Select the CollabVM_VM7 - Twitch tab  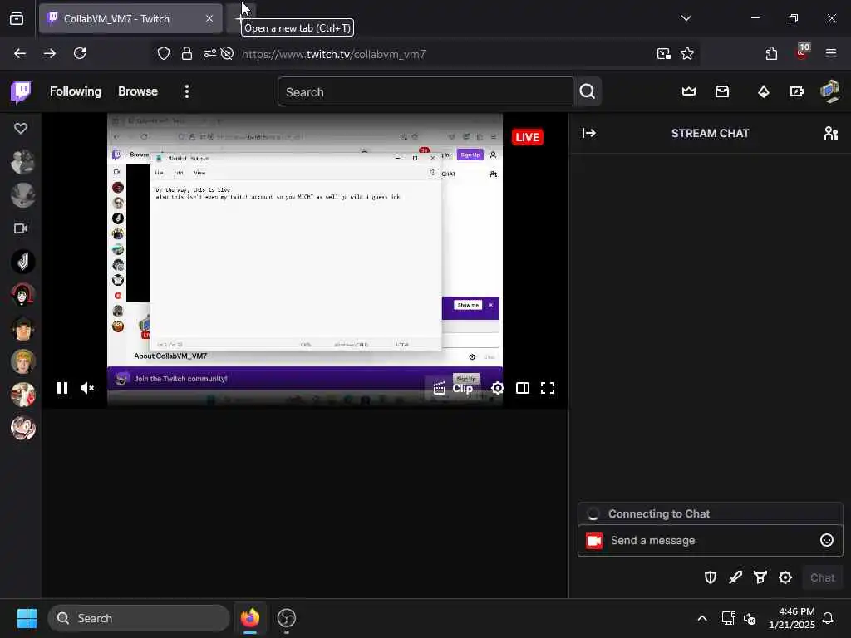click(130, 18)
